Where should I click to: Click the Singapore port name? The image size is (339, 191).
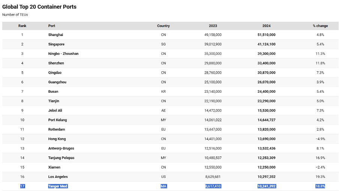point(56,44)
